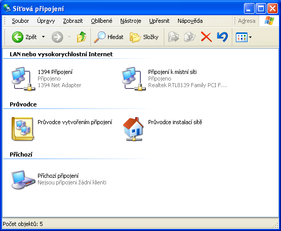Screen dimensions: 281x231
Task: Close the Síťová připojení window
Action: 272,9
